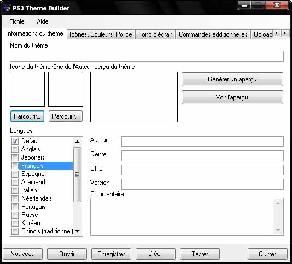Click into the Version input field
292x264 pixels.
[203, 184]
